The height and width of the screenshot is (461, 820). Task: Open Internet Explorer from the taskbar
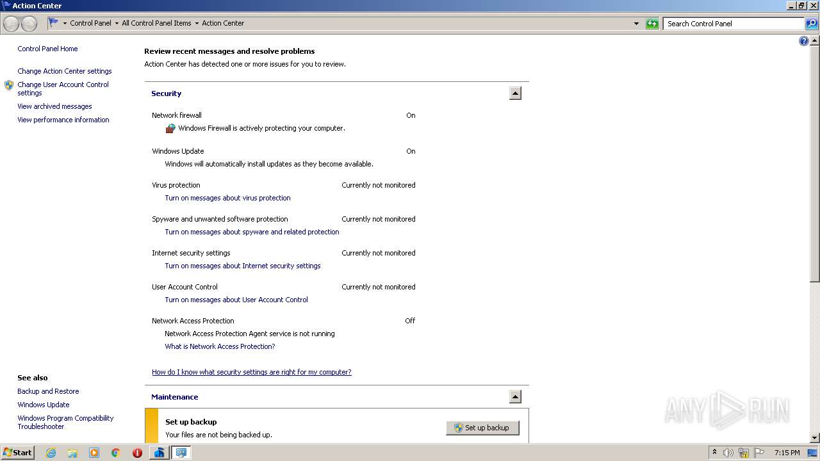click(51, 453)
